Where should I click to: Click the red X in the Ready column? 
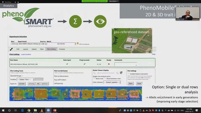(109, 64)
